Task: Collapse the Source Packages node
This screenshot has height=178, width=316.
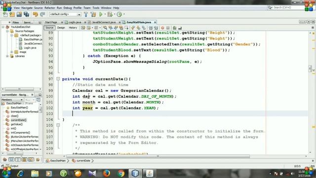Action: click(7, 31)
